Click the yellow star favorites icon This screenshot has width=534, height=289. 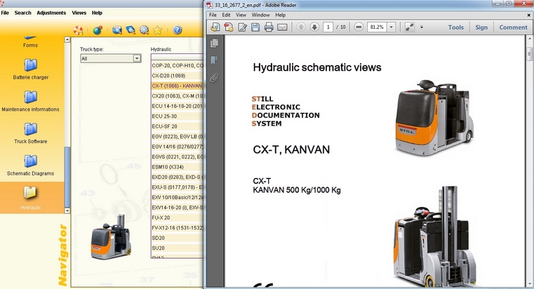[157, 30]
